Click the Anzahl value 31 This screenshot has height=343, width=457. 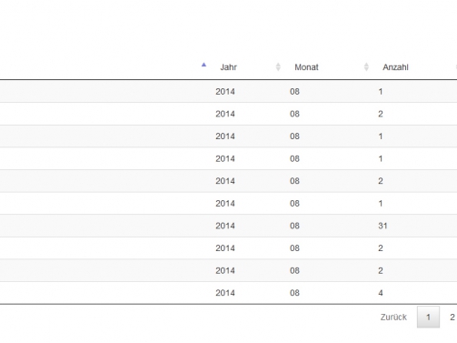tap(382, 226)
